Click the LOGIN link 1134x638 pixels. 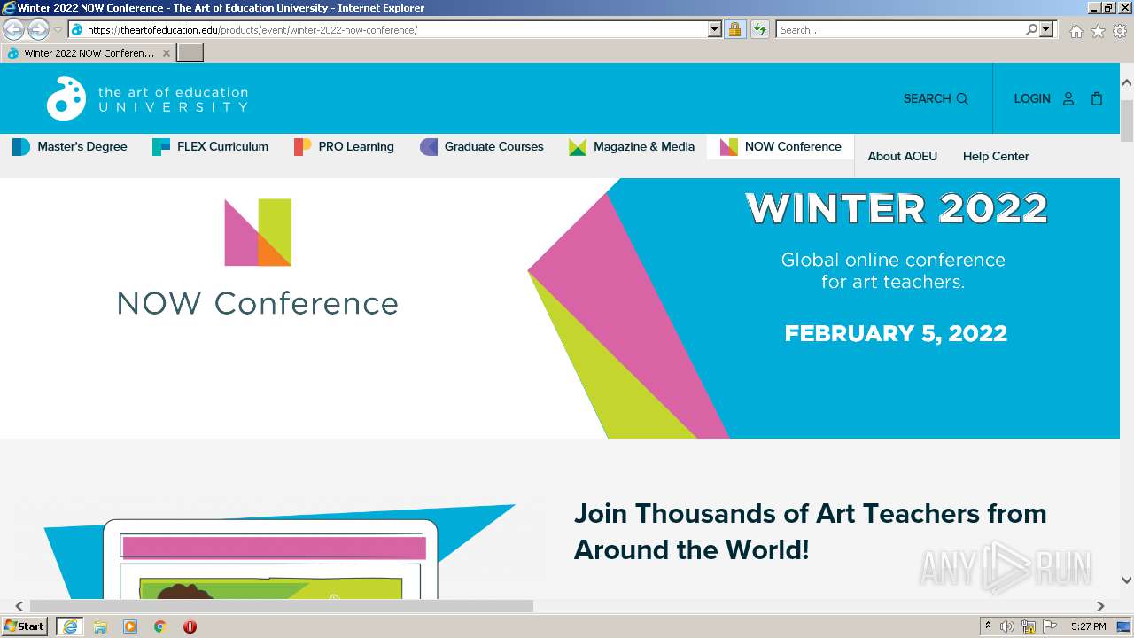(1032, 98)
